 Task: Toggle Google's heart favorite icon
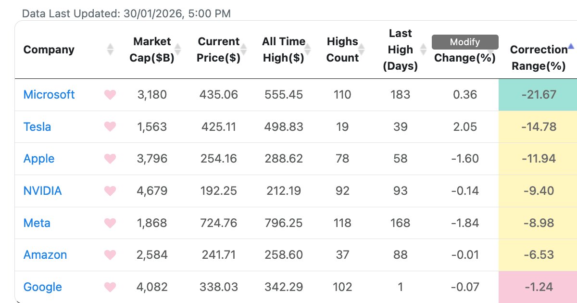point(110,287)
